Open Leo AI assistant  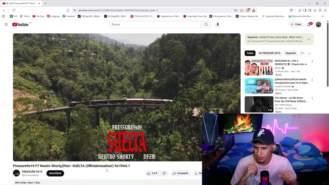pos(315,10)
